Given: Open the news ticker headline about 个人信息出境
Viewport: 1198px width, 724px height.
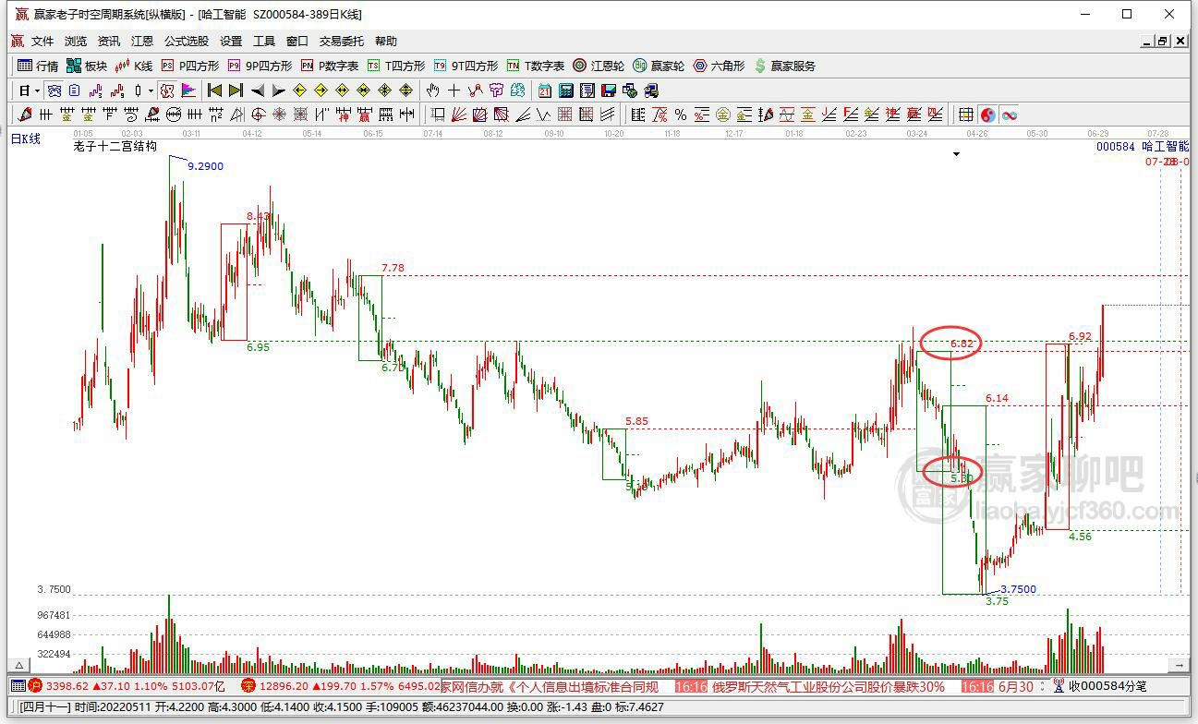Looking at the screenshot, I should point(551,686).
